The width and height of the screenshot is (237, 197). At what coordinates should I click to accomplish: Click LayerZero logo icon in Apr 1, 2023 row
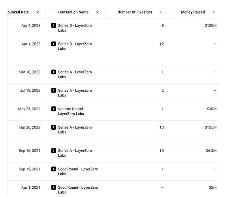(54, 44)
